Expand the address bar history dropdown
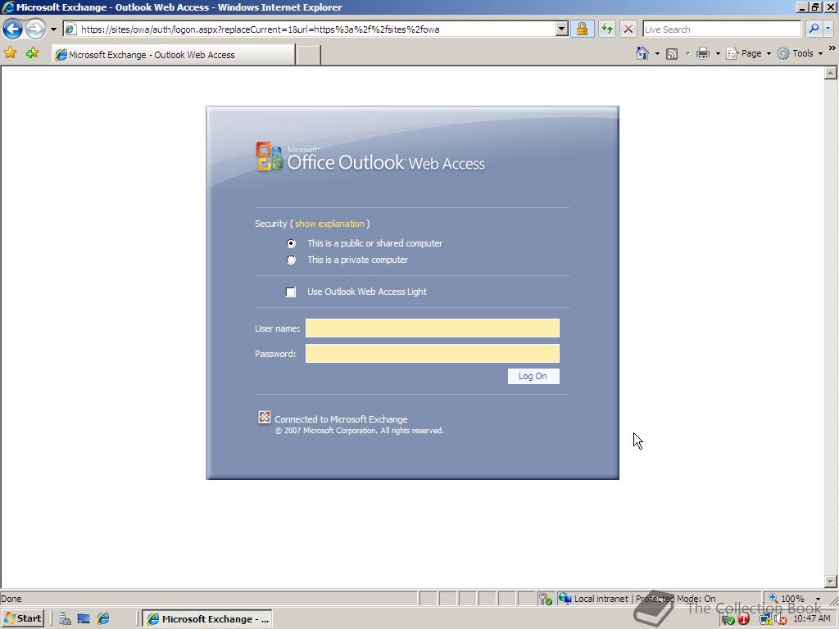 (561, 29)
